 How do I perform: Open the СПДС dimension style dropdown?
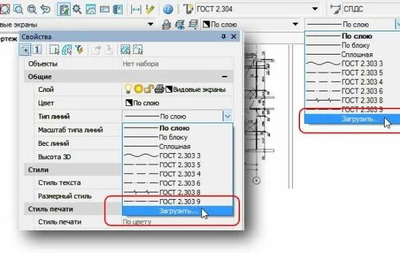(371, 9)
